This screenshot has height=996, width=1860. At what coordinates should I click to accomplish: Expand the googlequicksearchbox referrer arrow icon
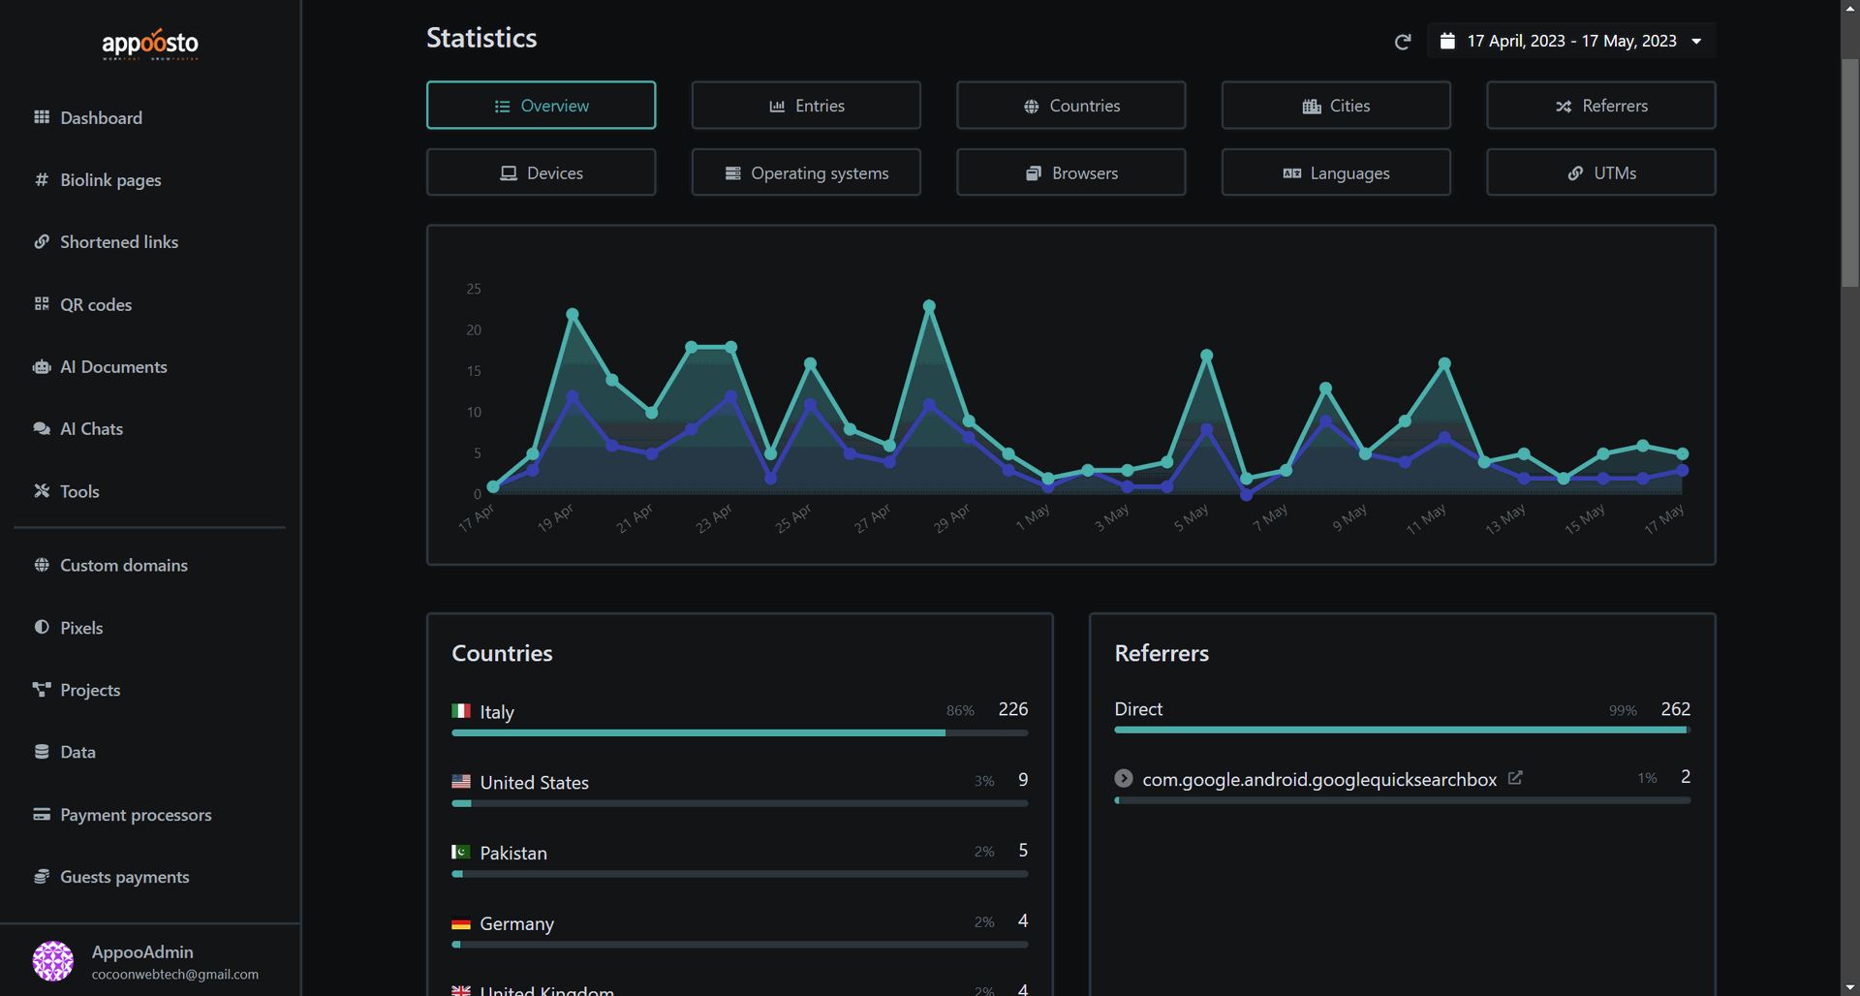[1124, 778]
